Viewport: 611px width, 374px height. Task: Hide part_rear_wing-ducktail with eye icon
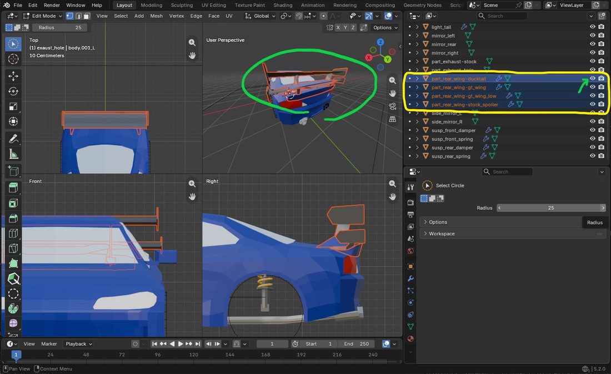tap(592, 79)
